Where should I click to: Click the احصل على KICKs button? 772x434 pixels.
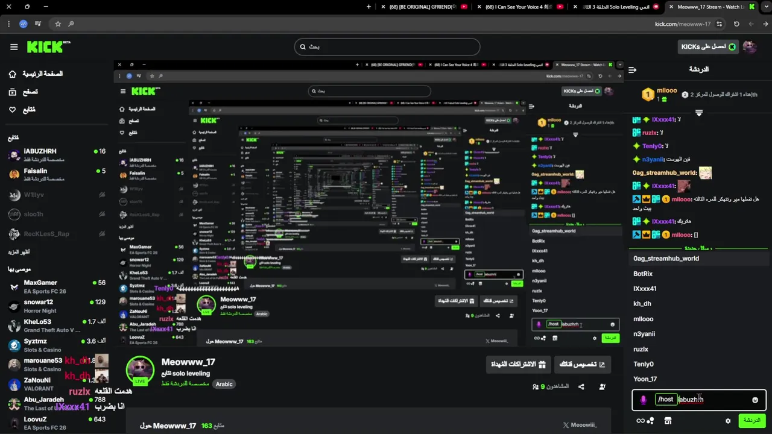(709, 46)
